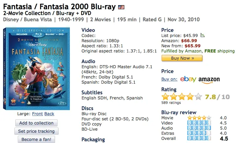238x143 pixels.
Task: Click the Extras rating blue bars
Action: 199,133
